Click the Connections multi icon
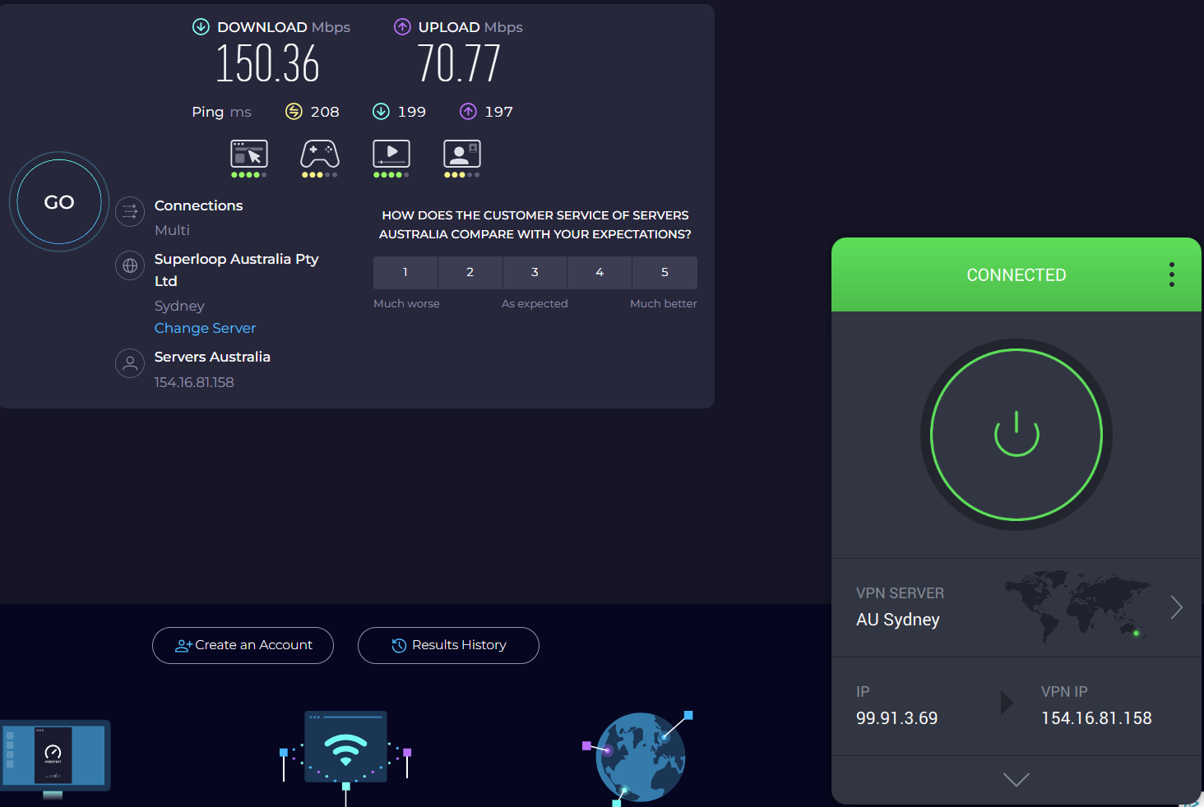Image resolution: width=1204 pixels, height=807 pixels. tap(130, 212)
